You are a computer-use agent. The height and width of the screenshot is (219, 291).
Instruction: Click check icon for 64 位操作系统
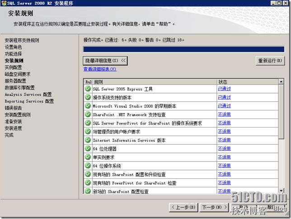88,166
